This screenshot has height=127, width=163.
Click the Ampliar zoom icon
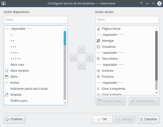click(x=7, y=95)
